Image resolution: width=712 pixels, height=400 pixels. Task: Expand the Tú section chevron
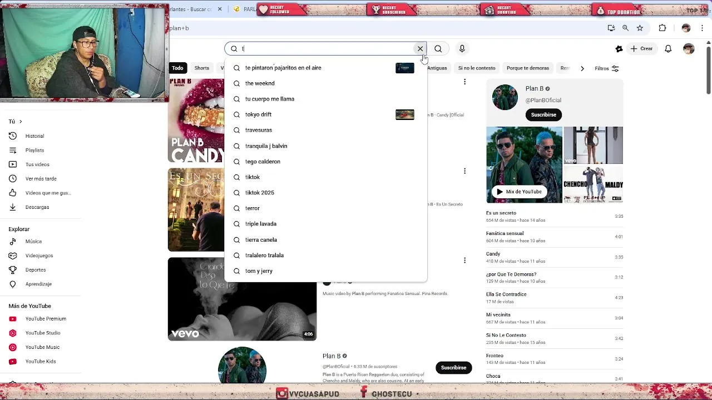tap(21, 122)
